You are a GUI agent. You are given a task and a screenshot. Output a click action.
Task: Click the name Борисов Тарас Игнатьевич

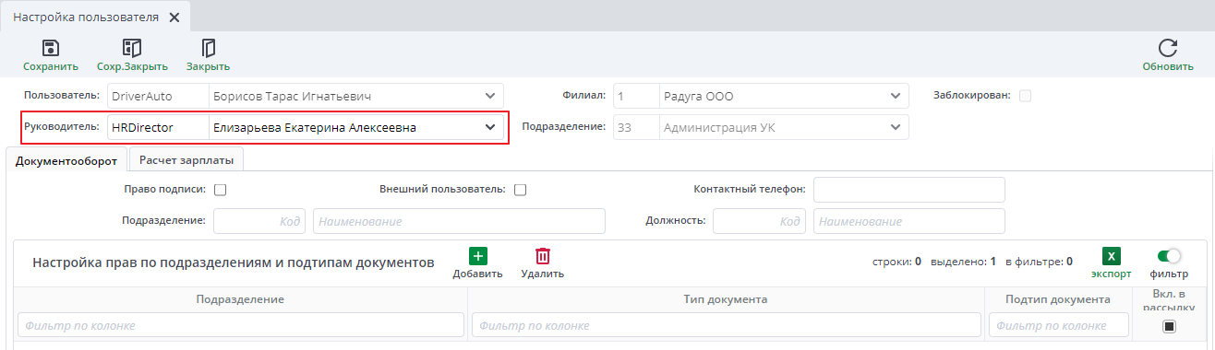(x=293, y=96)
